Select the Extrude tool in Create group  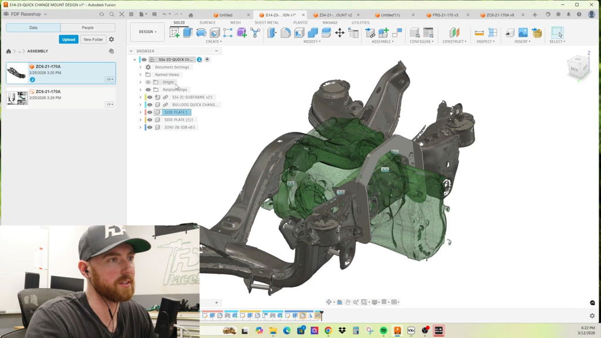point(187,32)
